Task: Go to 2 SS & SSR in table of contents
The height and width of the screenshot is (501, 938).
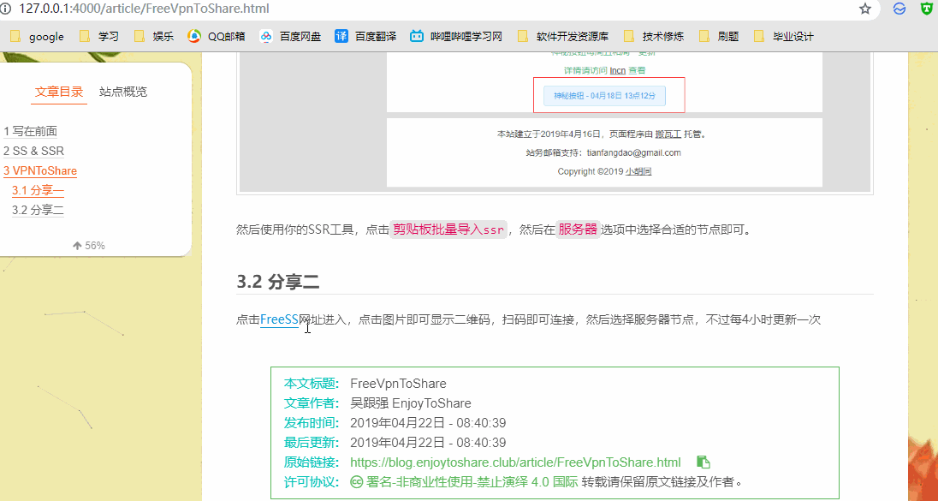Action: 33,151
